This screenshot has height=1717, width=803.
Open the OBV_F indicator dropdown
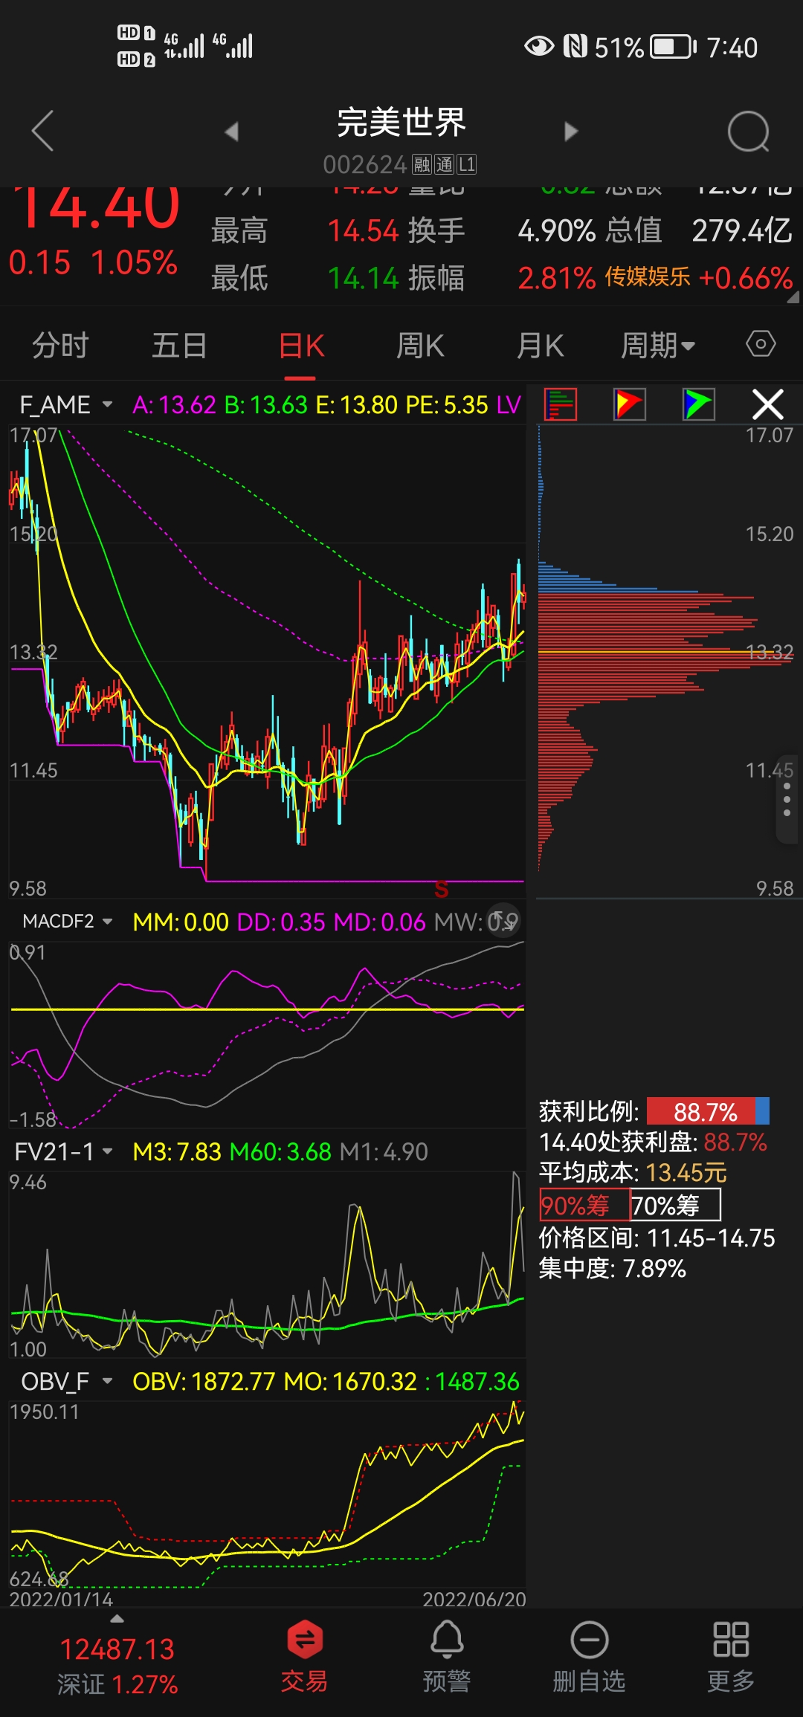click(x=67, y=1382)
